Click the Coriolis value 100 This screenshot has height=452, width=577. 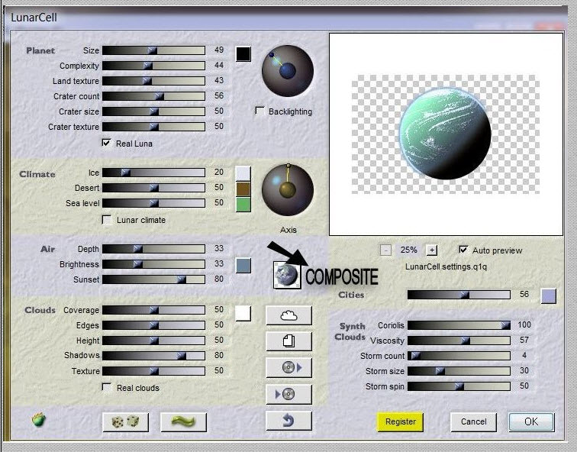coord(524,324)
